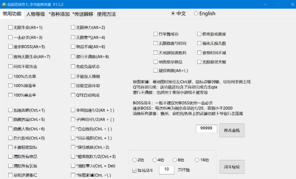296x179 pixels.
Task: Toggle *超级跳跃1/2(Ctrl+3) checkbox
Action: pos(73,156)
